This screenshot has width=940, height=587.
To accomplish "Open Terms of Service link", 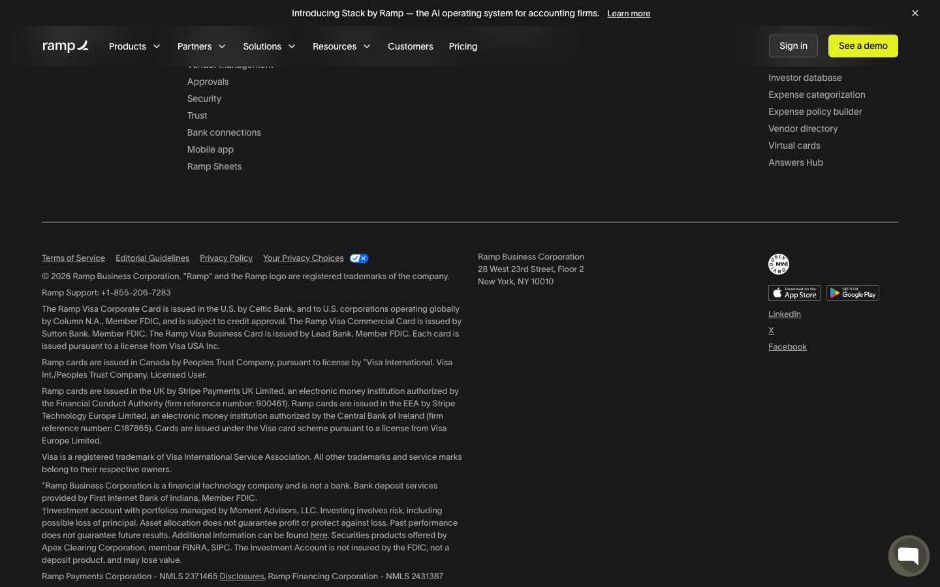I will [73, 258].
